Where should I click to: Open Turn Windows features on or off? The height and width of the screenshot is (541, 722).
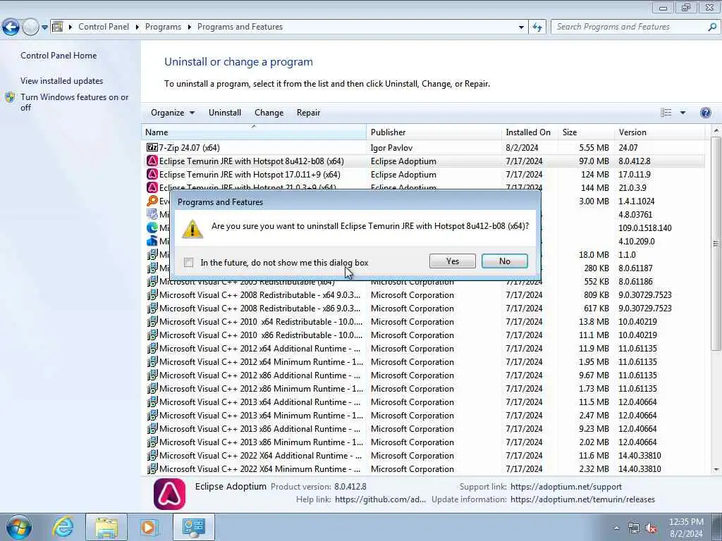coord(75,102)
